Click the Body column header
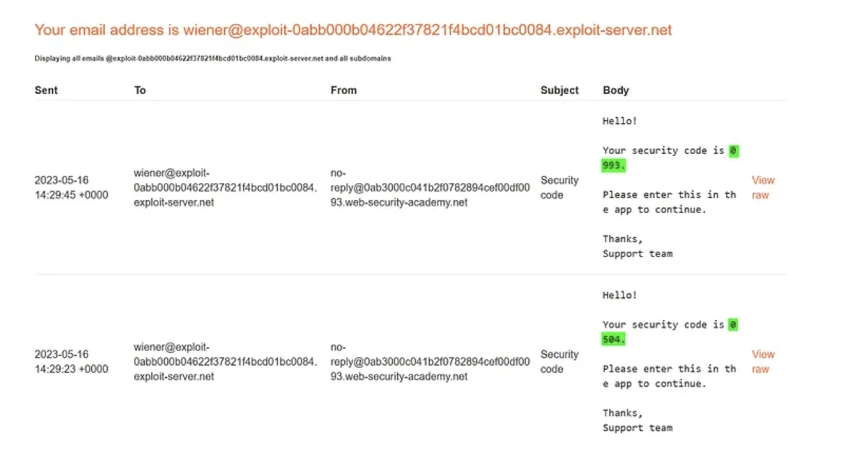This screenshot has height=451, width=868. point(616,90)
